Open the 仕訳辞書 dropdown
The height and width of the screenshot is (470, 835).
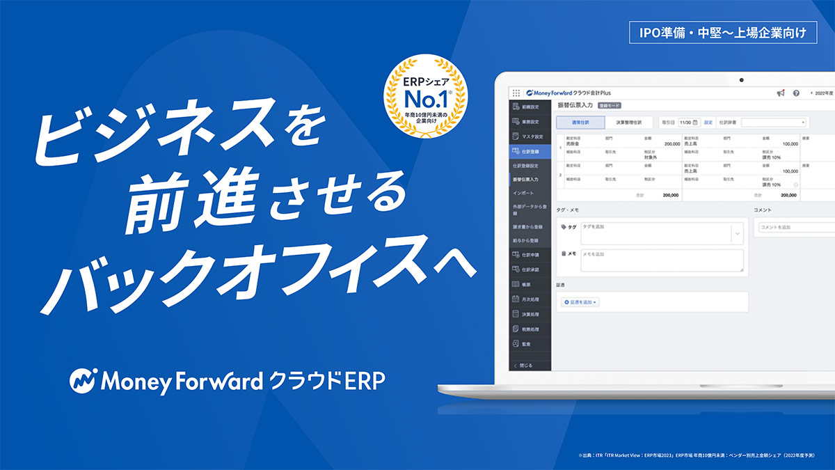click(774, 122)
